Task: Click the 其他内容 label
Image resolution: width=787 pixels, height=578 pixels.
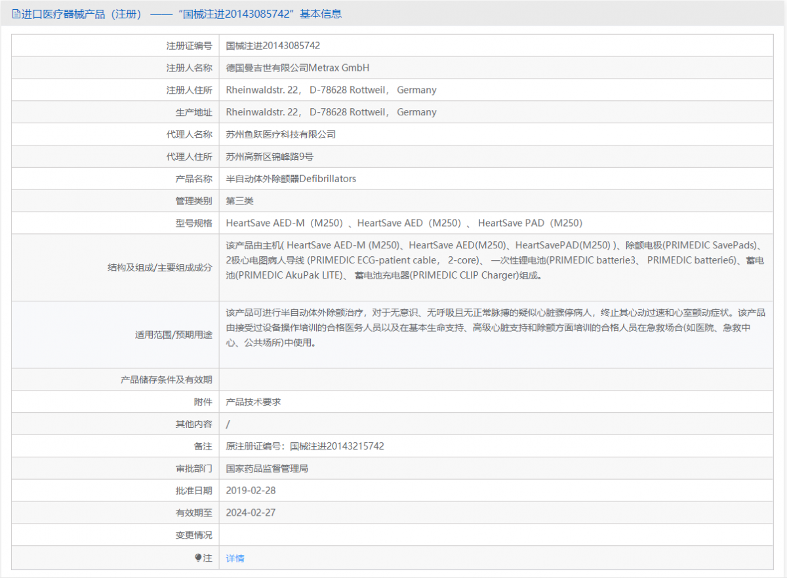Action: point(194,424)
